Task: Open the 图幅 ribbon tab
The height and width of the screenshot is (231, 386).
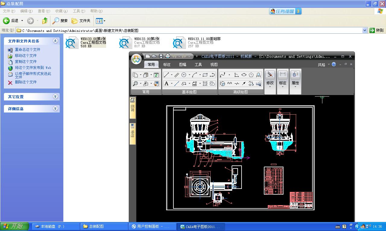Action: tap(182, 64)
